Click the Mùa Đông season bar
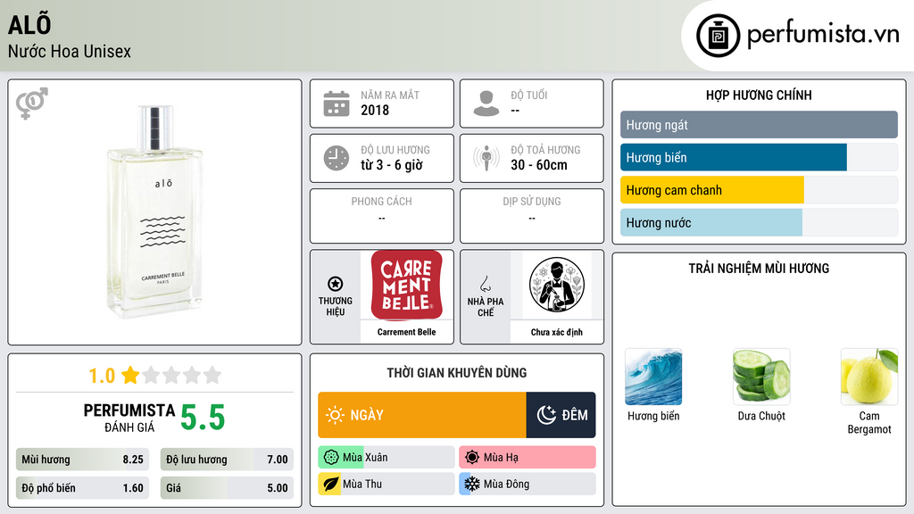Image resolution: width=914 pixels, height=514 pixels. [528, 485]
